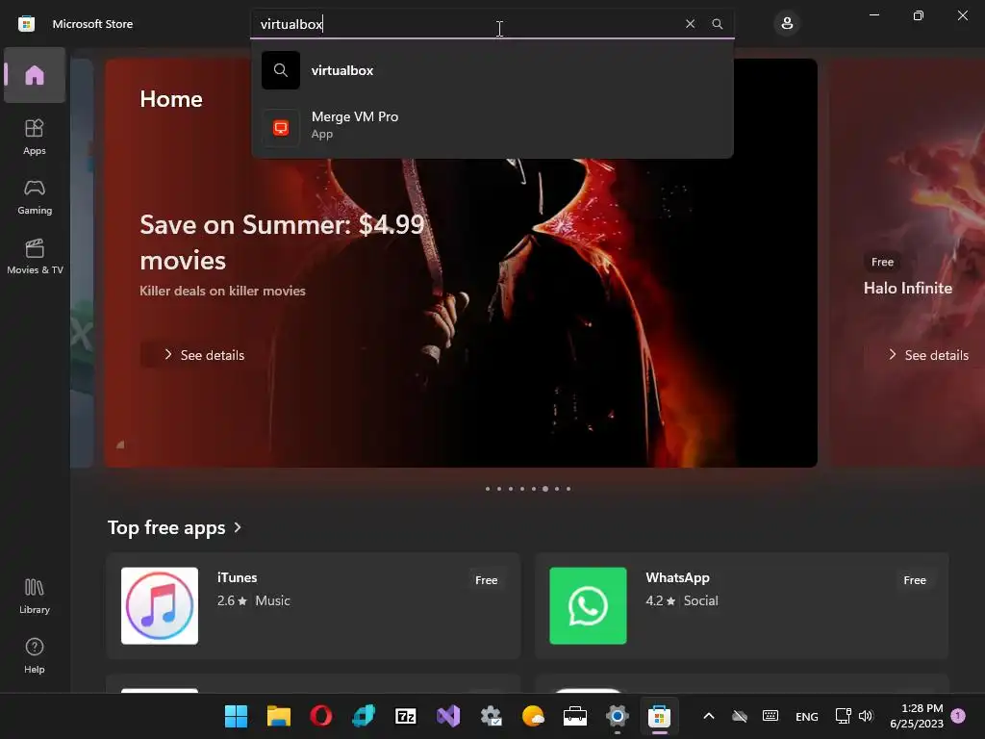Open the Windows Start menu
985x739 pixels.
[237, 716]
